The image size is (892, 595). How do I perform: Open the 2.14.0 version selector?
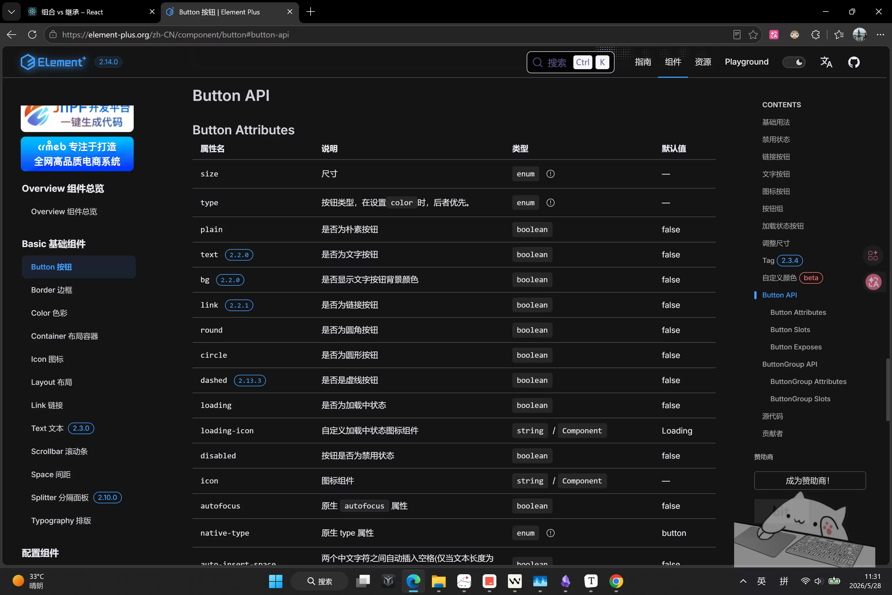tap(108, 62)
